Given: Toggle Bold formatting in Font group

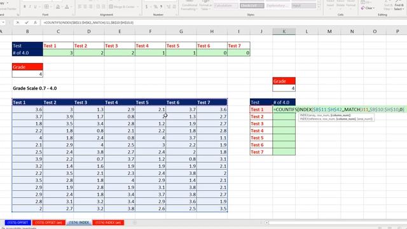Looking at the screenshot, I should (24, 6).
